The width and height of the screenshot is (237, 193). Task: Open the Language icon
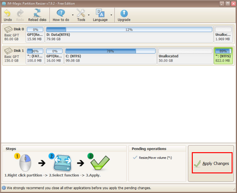tap(100, 13)
